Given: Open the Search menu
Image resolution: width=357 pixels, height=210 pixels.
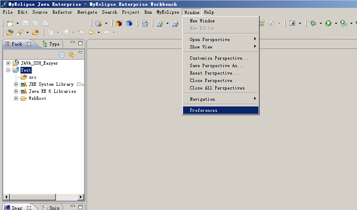Looking at the screenshot, I should [109, 12].
